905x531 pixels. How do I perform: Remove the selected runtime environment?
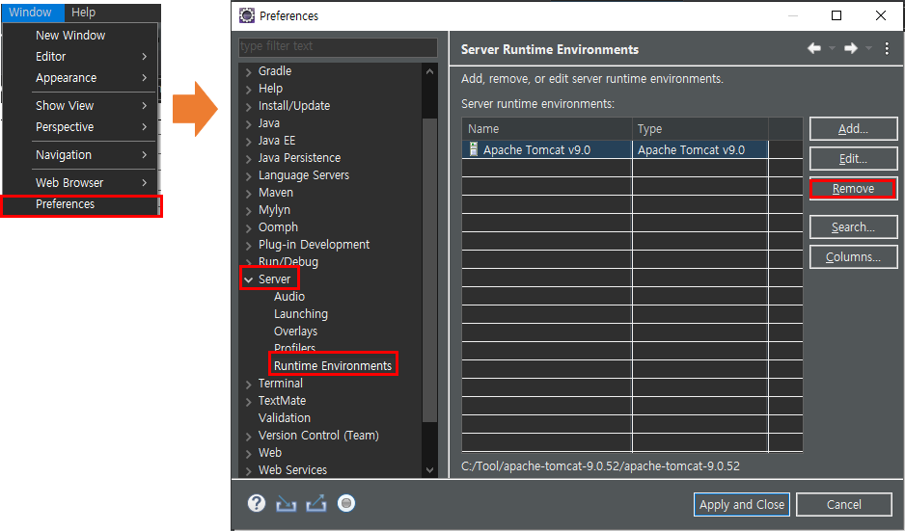click(853, 189)
